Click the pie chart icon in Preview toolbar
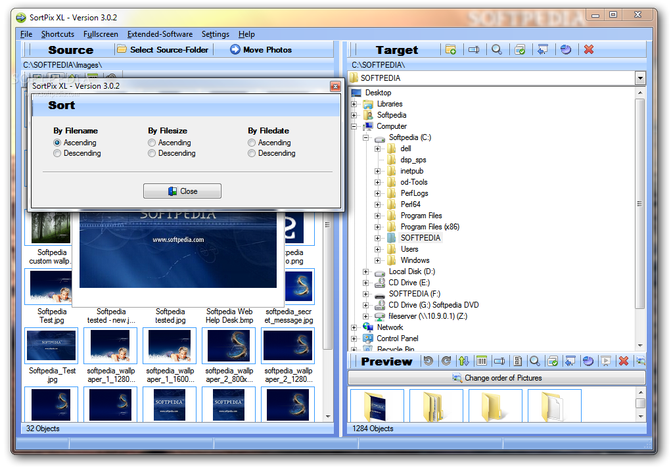The height and width of the screenshot is (468, 671). pos(588,361)
